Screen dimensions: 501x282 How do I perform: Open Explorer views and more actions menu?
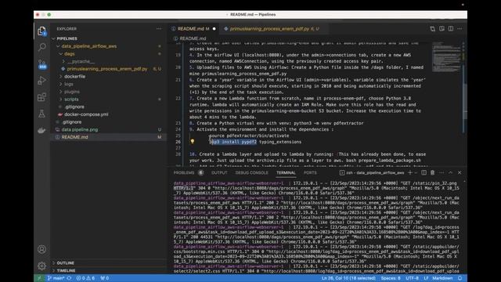click(159, 29)
